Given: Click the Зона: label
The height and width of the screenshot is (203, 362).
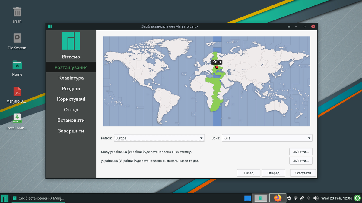Looking at the screenshot, I should coord(216,138).
